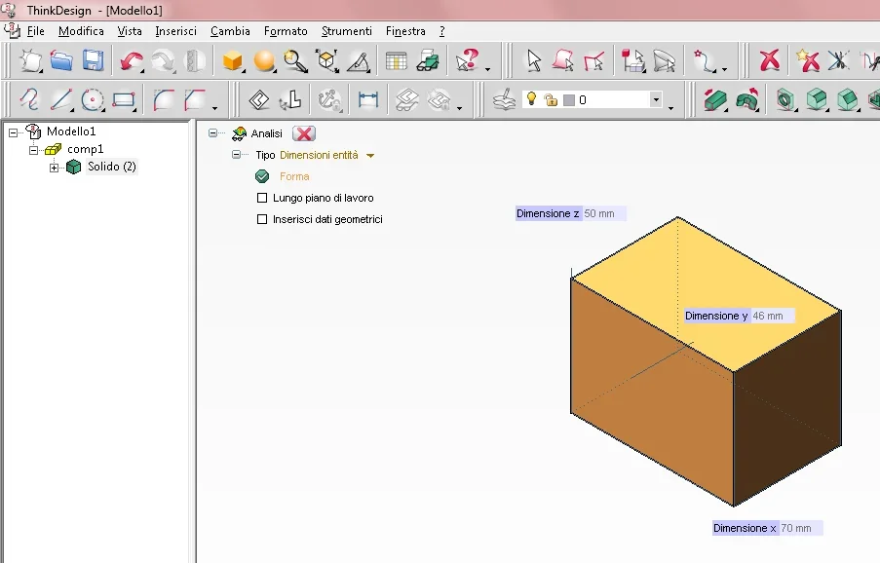
Task: Open the angle measurement tool
Action: (x=358, y=61)
